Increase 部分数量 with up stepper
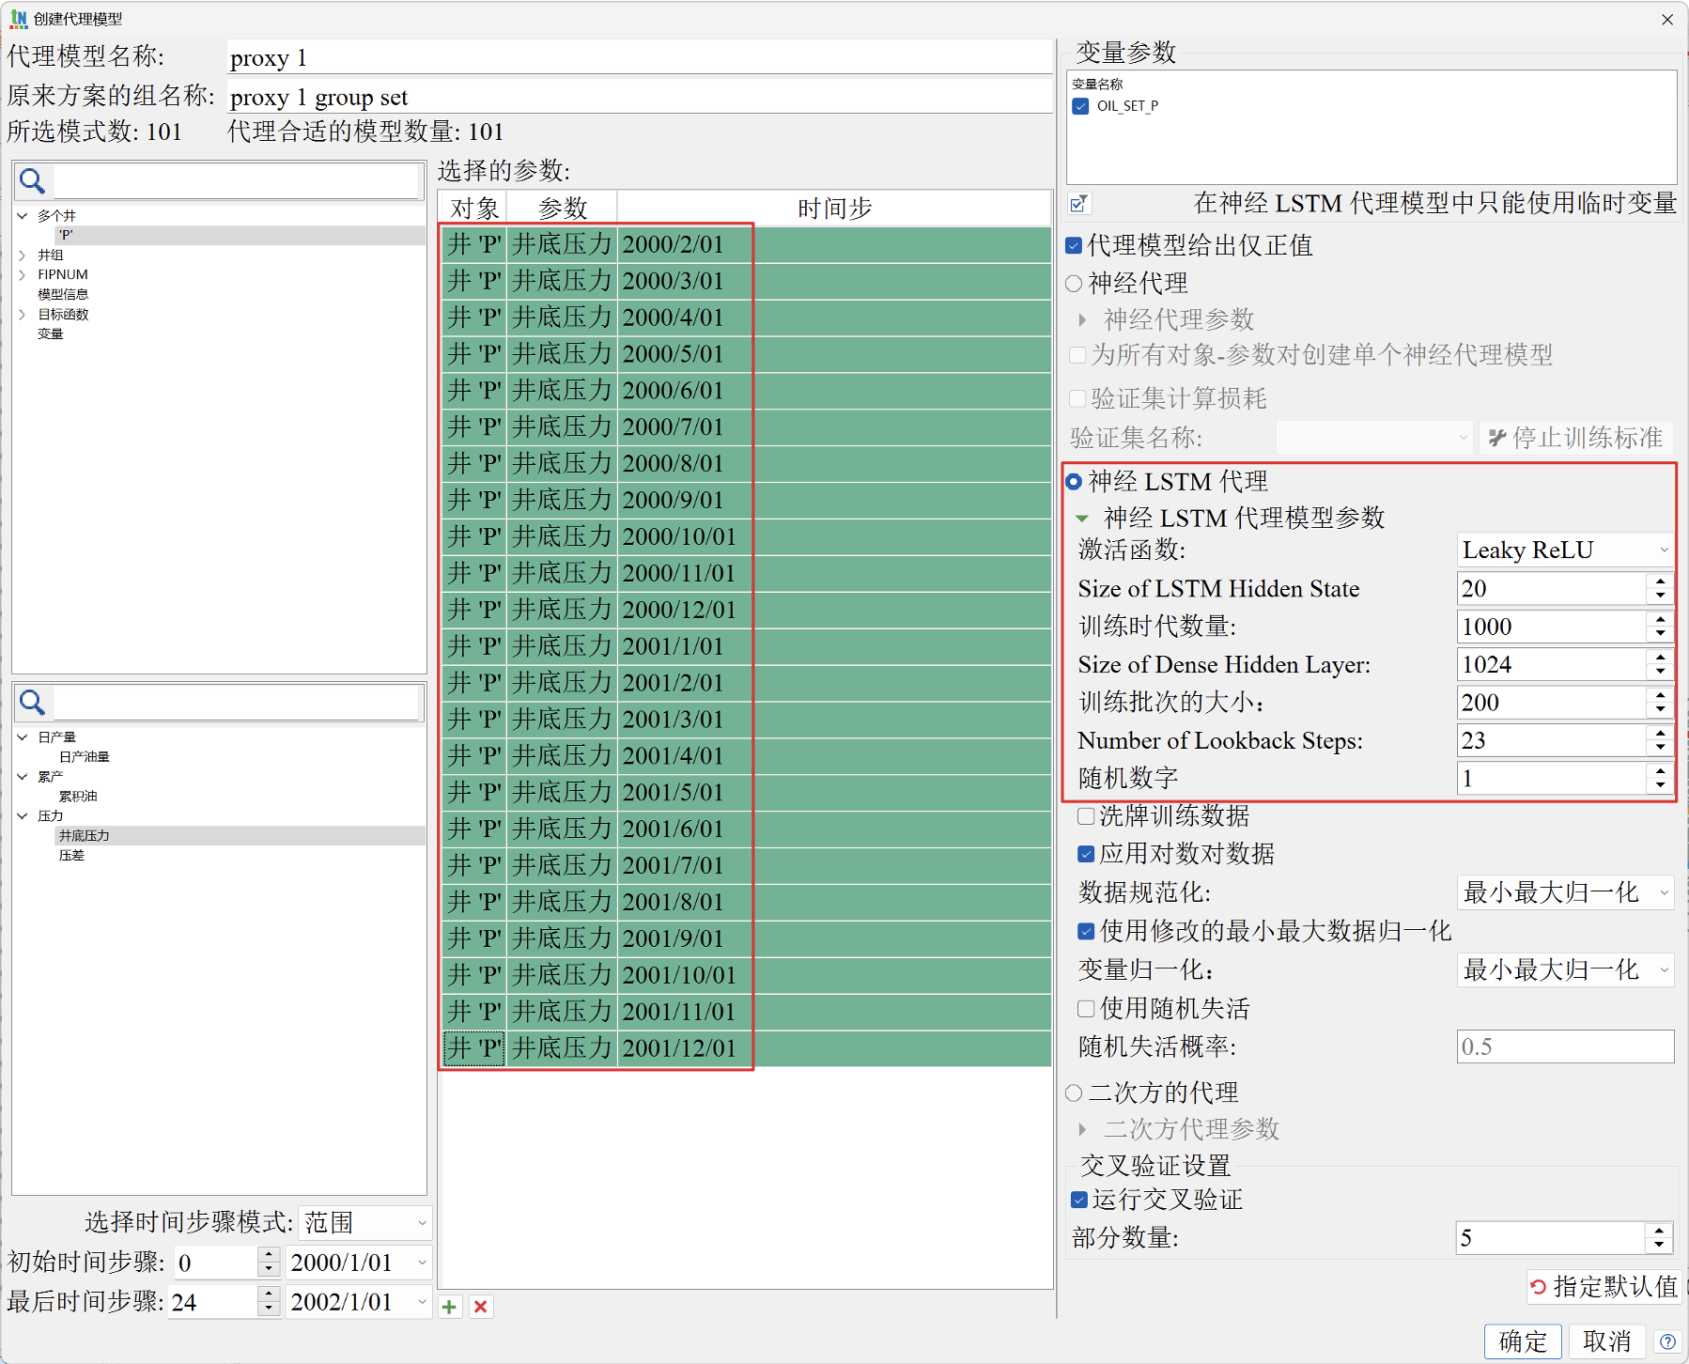This screenshot has height=1364, width=1689. 1660,1231
